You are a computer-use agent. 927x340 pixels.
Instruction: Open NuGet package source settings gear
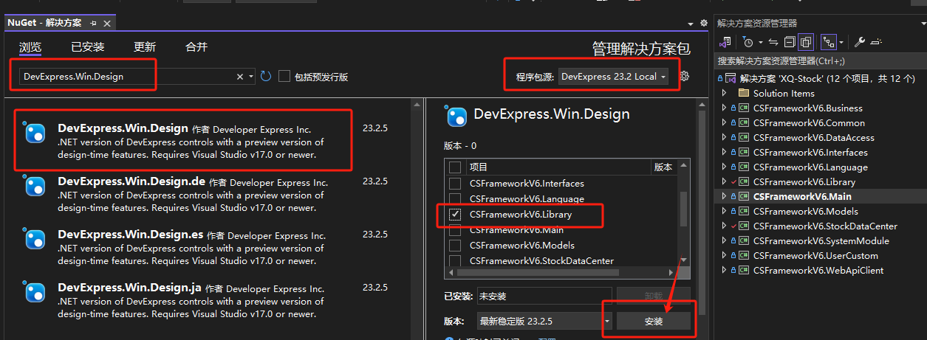(x=684, y=76)
